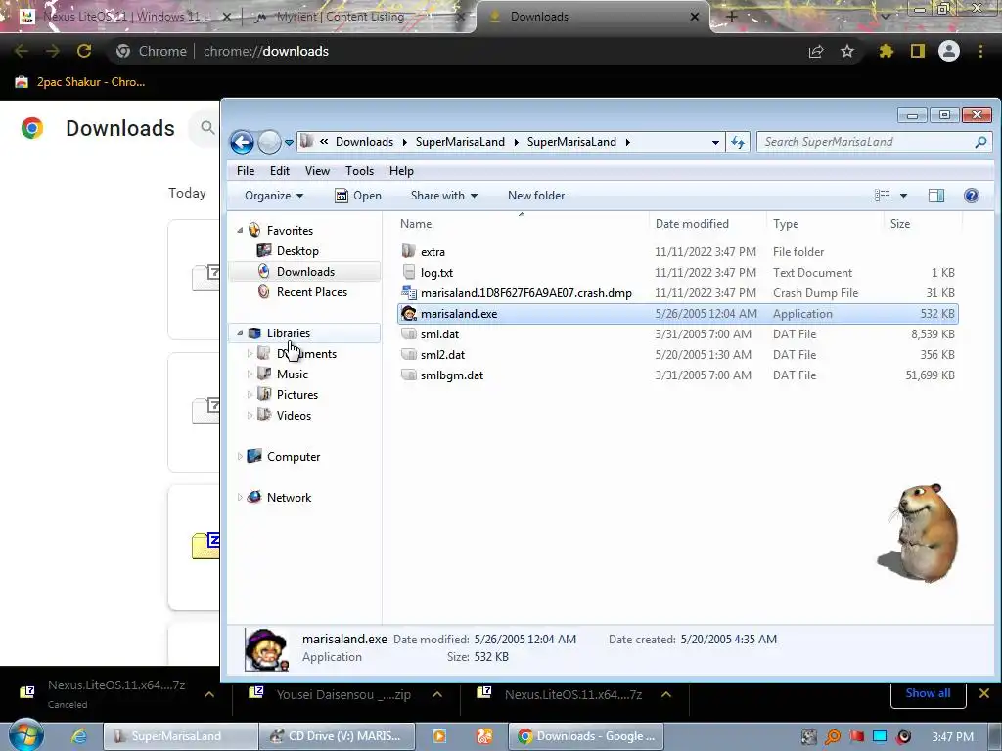Click the Windows Start orb
This screenshot has width=1002, height=751.
coord(25,735)
